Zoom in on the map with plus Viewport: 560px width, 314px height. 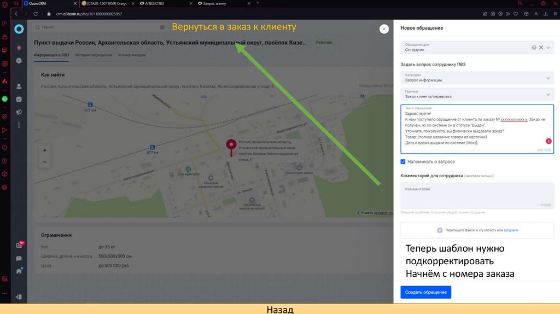pos(45,150)
